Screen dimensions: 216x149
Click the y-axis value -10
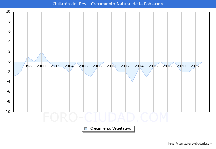(x=8, y=112)
